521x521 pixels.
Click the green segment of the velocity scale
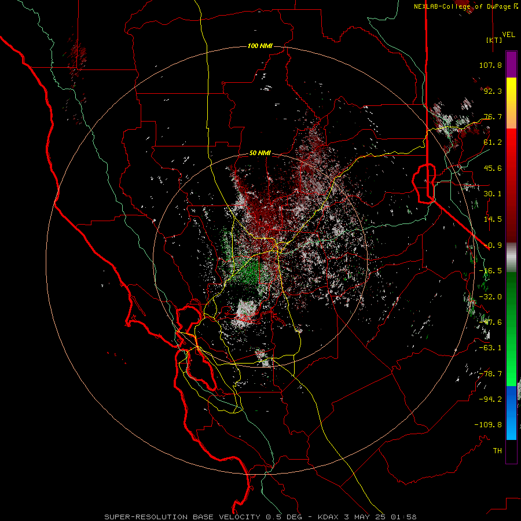511,329
